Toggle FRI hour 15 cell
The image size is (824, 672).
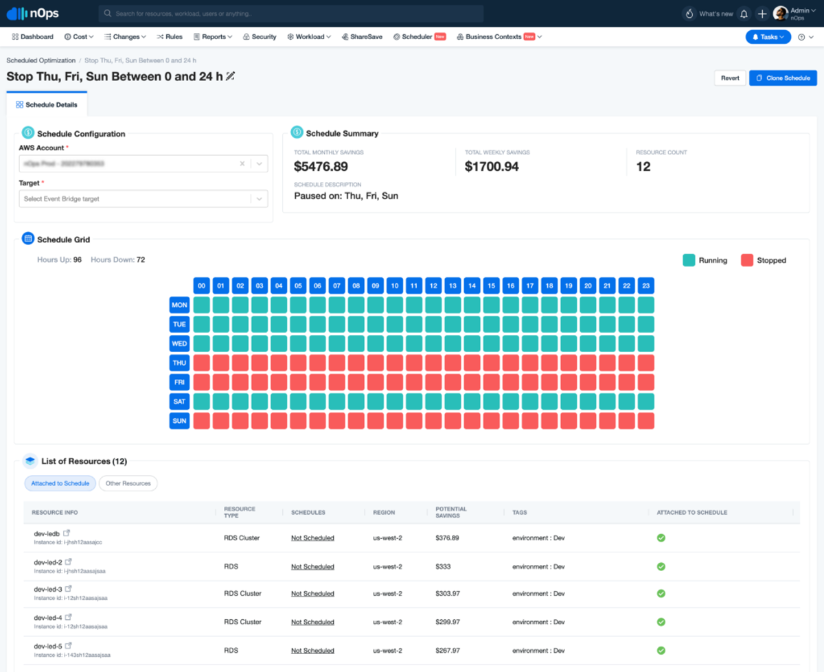click(491, 382)
